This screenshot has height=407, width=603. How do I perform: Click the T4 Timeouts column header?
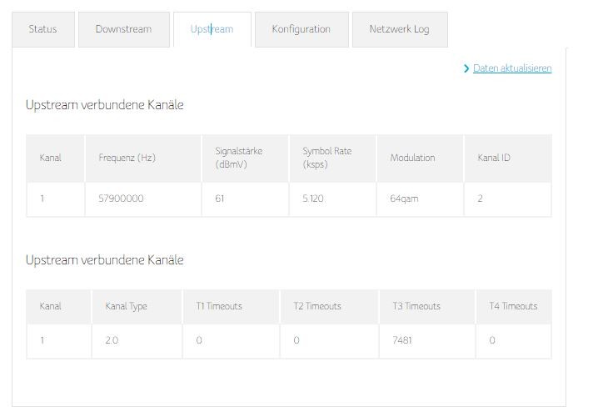(x=513, y=306)
